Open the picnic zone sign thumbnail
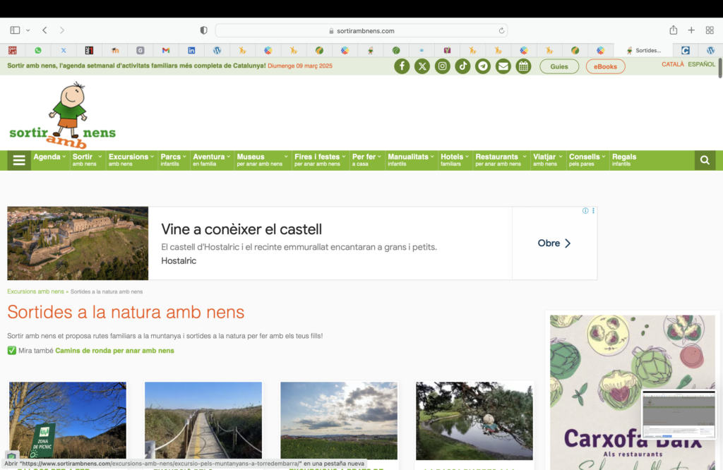The image size is (723, 470). pos(68,420)
